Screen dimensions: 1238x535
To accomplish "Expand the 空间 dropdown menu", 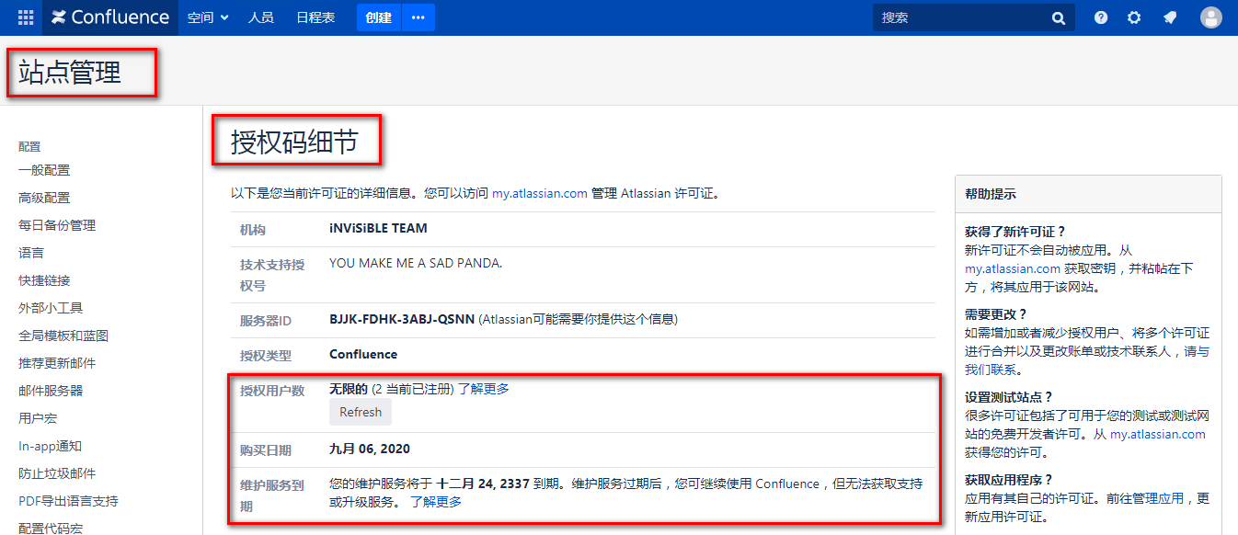I will (x=208, y=17).
